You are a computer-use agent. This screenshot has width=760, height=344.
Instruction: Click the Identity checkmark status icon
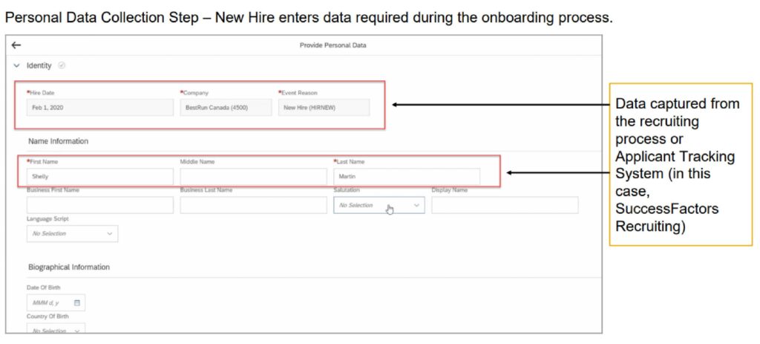[x=61, y=65]
